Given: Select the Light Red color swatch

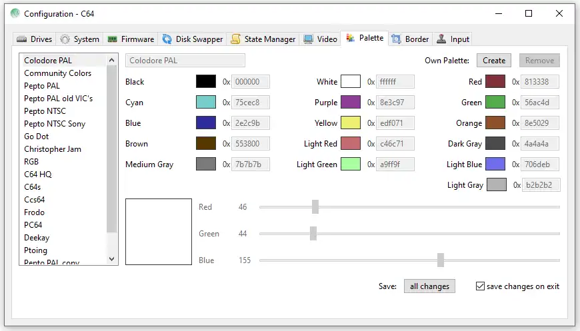Looking at the screenshot, I should click(351, 144).
